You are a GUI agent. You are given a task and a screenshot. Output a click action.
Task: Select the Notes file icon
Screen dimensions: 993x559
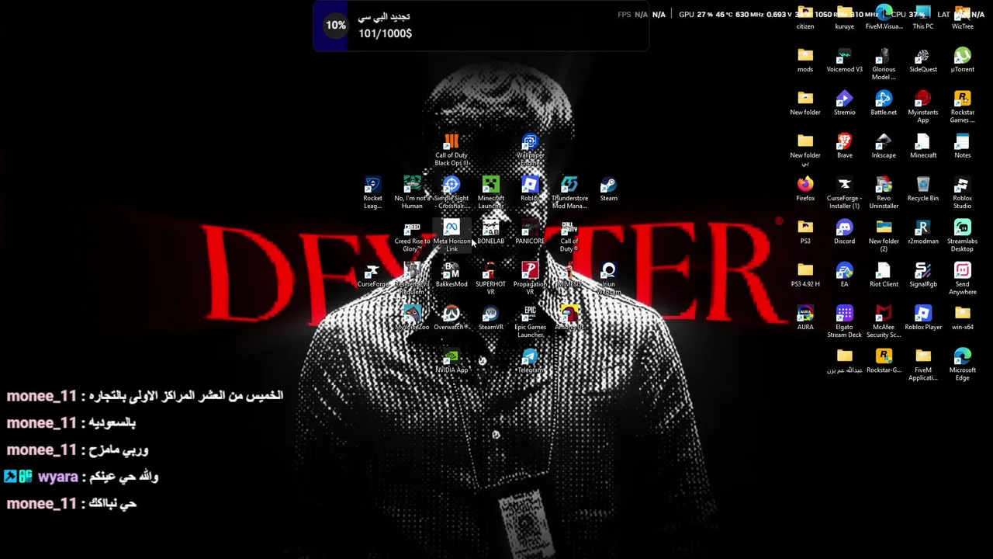963,146
